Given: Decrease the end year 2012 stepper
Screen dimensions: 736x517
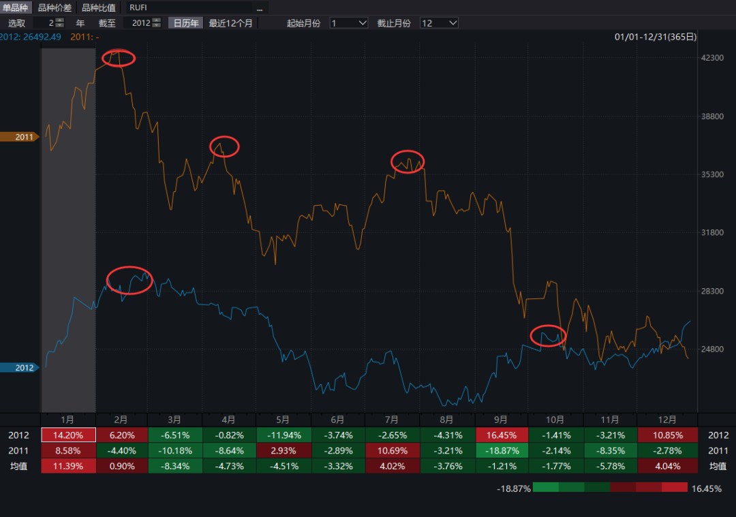Looking at the screenshot, I should pyautogui.click(x=157, y=25).
